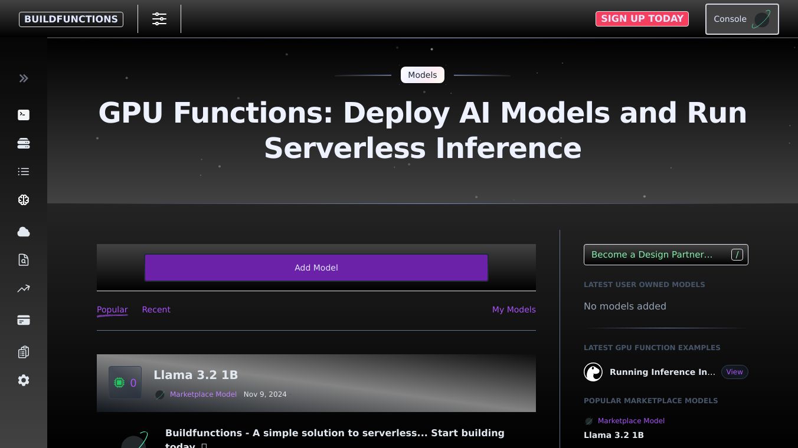This screenshot has width=798, height=448.
Task: Click the sliders filter icon in the header
Action: pos(159,19)
